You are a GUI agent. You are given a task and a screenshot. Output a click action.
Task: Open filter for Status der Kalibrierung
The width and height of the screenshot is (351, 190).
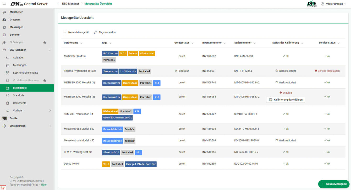pos(302,43)
